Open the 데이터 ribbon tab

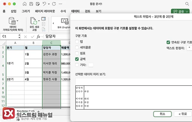click(75, 11)
